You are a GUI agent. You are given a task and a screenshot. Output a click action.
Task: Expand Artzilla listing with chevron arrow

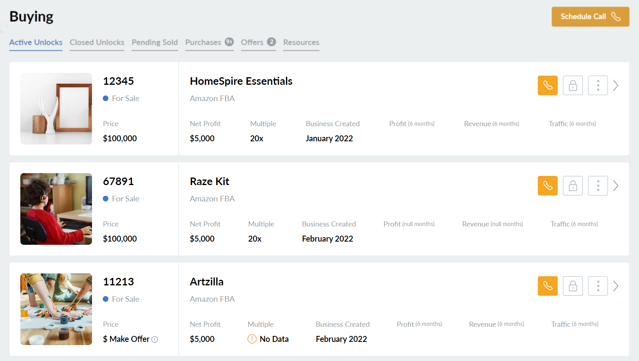(616, 286)
